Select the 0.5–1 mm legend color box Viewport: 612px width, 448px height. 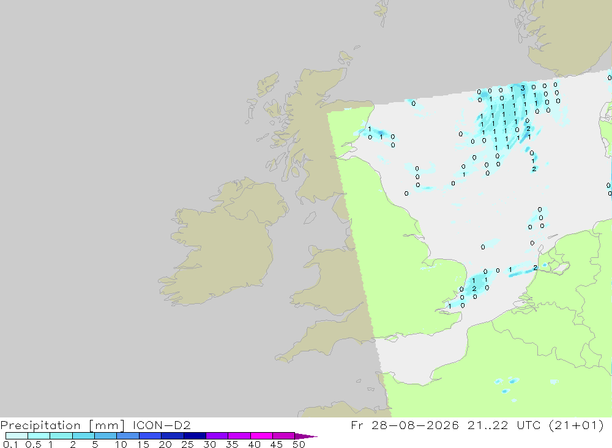(39, 436)
